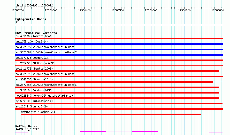Click ruler position 12380700
This screenshot has height=135, width=230.
coord(184,10)
